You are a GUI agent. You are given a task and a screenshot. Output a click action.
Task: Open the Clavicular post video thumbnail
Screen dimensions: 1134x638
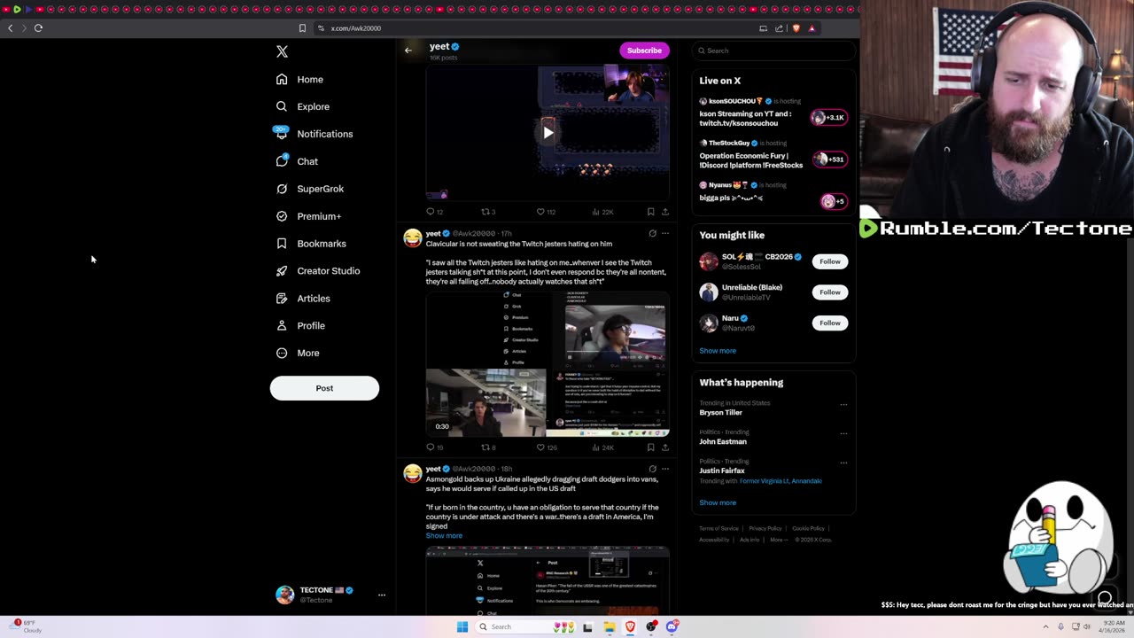click(x=548, y=363)
